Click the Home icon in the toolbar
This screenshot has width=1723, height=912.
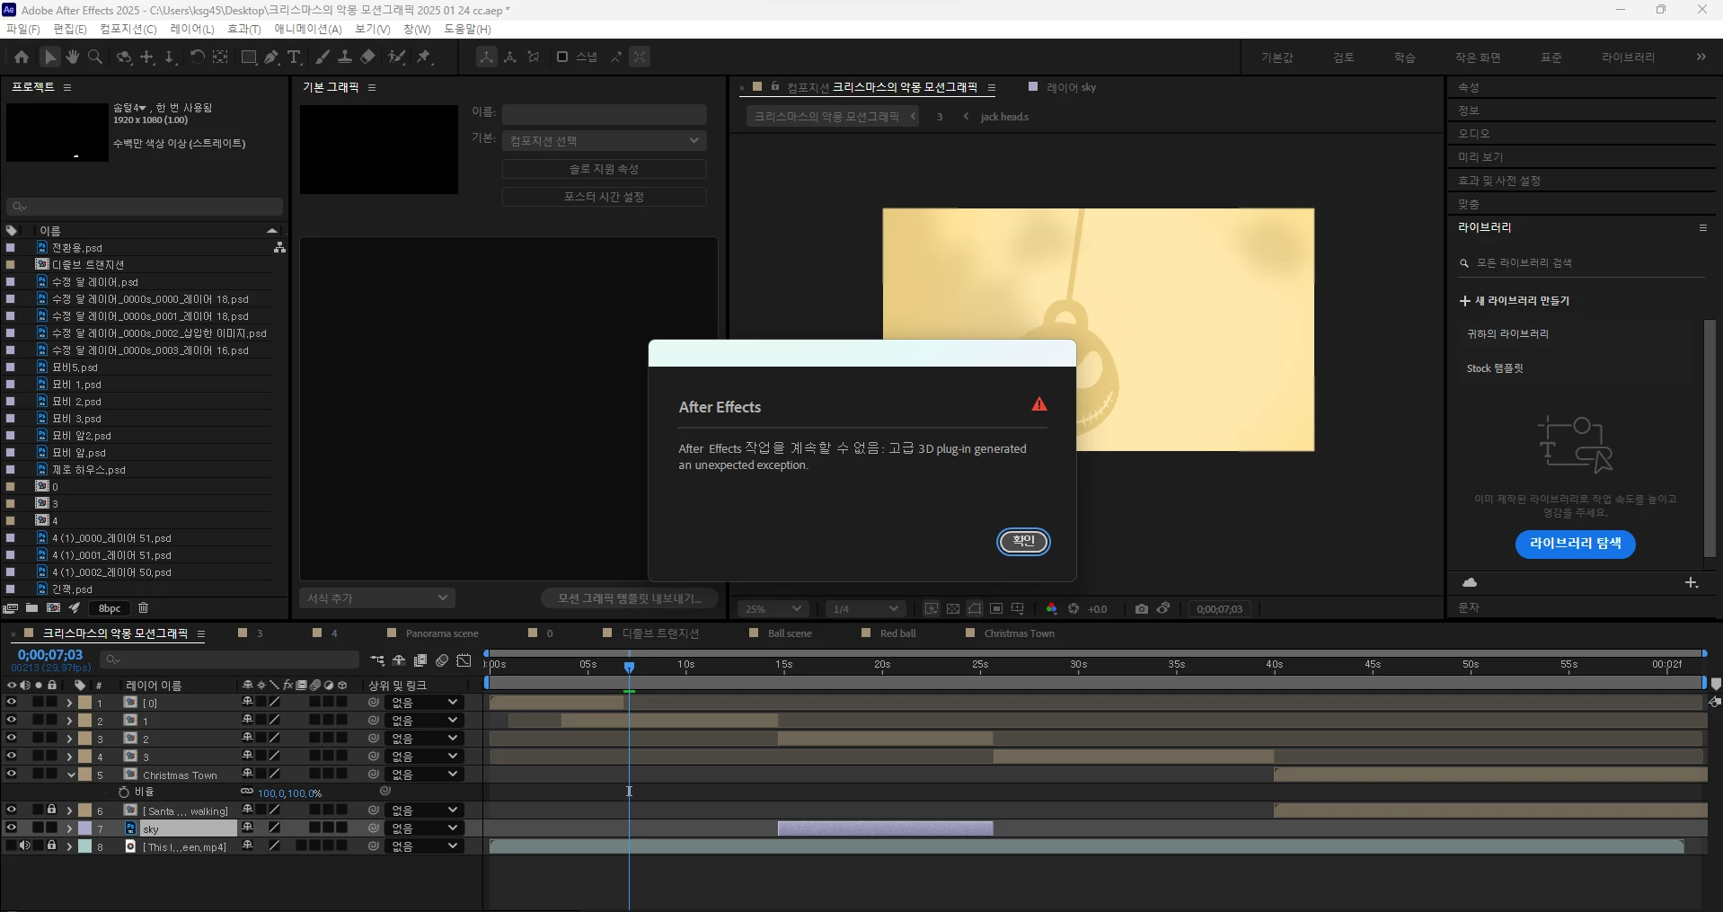[x=22, y=57]
